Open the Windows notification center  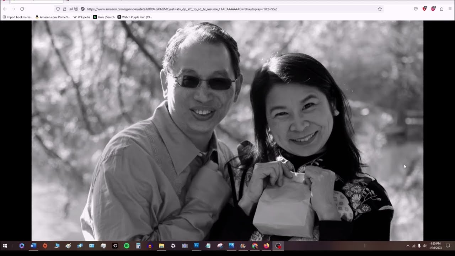[x=448, y=246]
